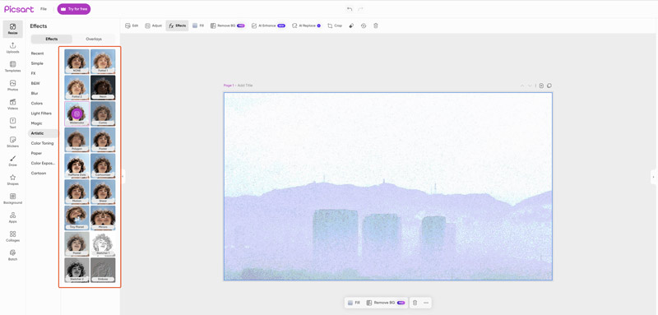Apply the Mirrors effect thumbnail
Screen dimensions: 658x315
tap(103, 217)
